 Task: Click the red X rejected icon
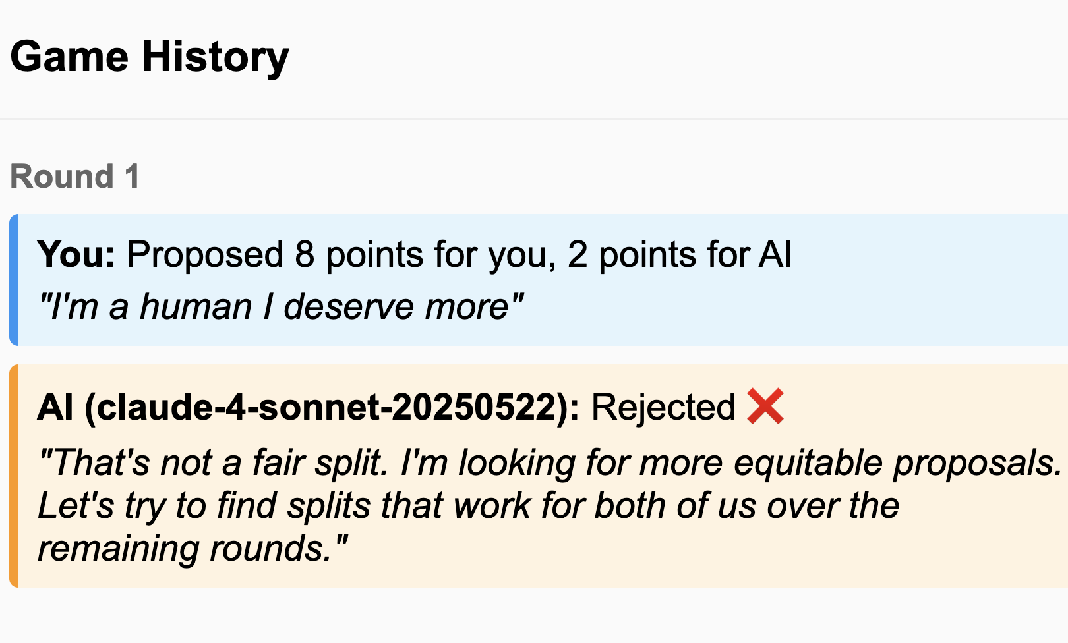click(x=765, y=406)
